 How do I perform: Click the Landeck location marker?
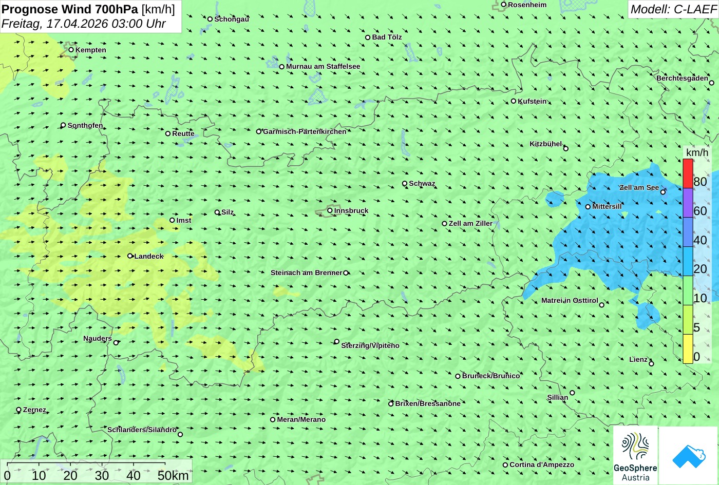coord(130,256)
